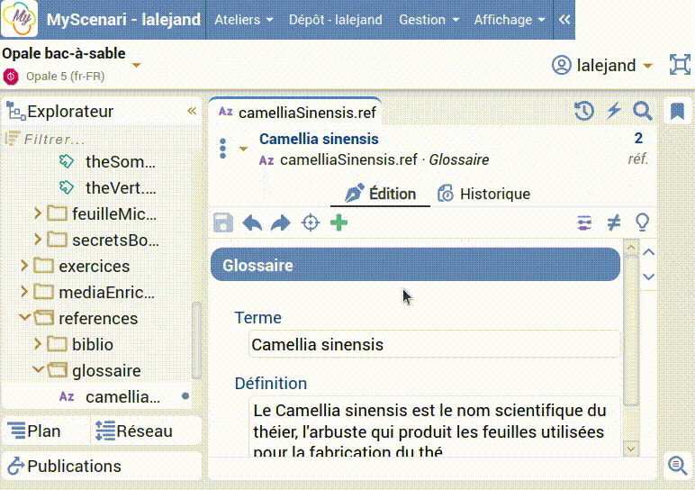Open the history clock icon

pos(584,111)
